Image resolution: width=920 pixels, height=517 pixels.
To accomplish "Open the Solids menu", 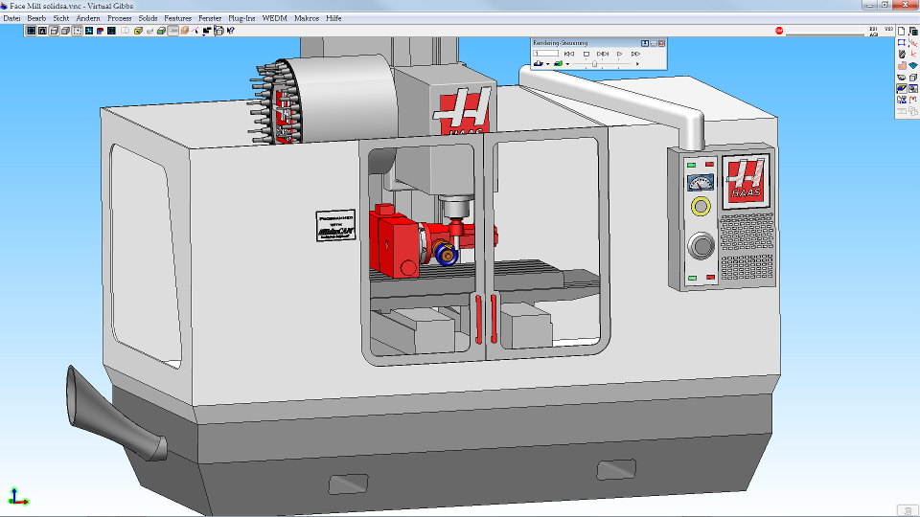I will [x=148, y=18].
